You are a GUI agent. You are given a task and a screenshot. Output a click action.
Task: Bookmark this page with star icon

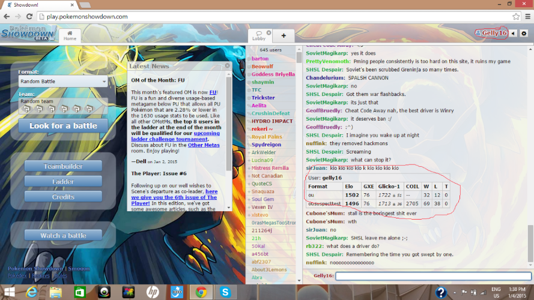point(515,17)
